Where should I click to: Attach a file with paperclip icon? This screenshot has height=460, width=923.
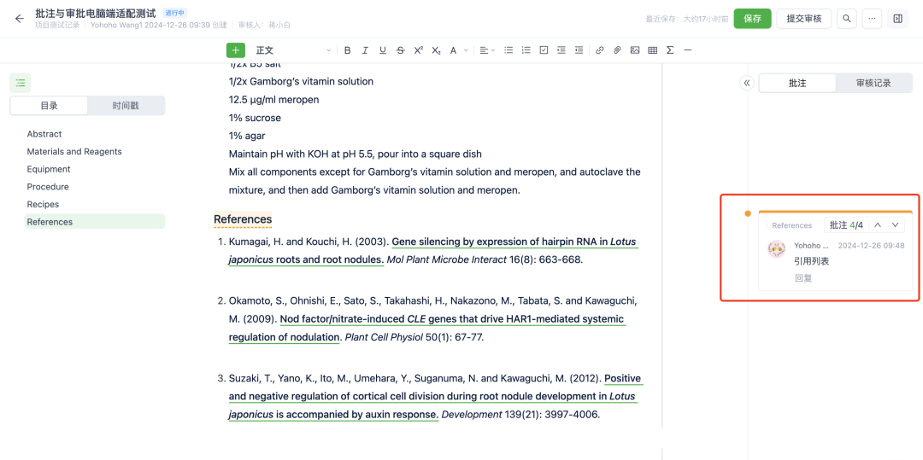(x=617, y=50)
